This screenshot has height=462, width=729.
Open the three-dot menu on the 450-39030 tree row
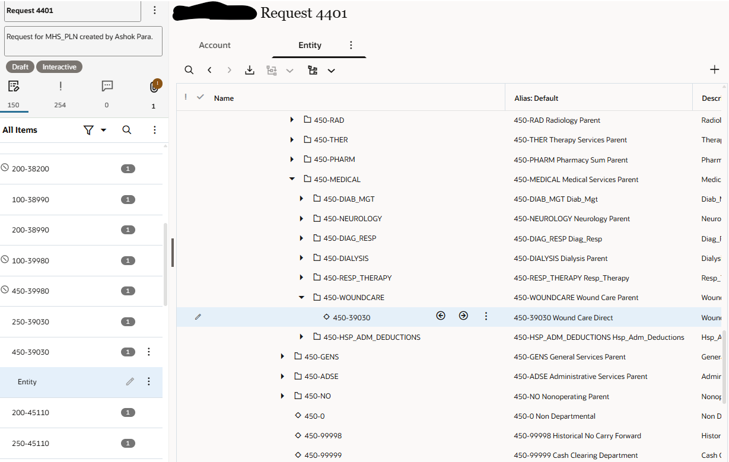coord(486,317)
